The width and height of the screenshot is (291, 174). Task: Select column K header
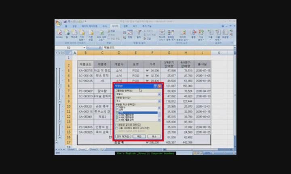pyautogui.click(x=219, y=53)
